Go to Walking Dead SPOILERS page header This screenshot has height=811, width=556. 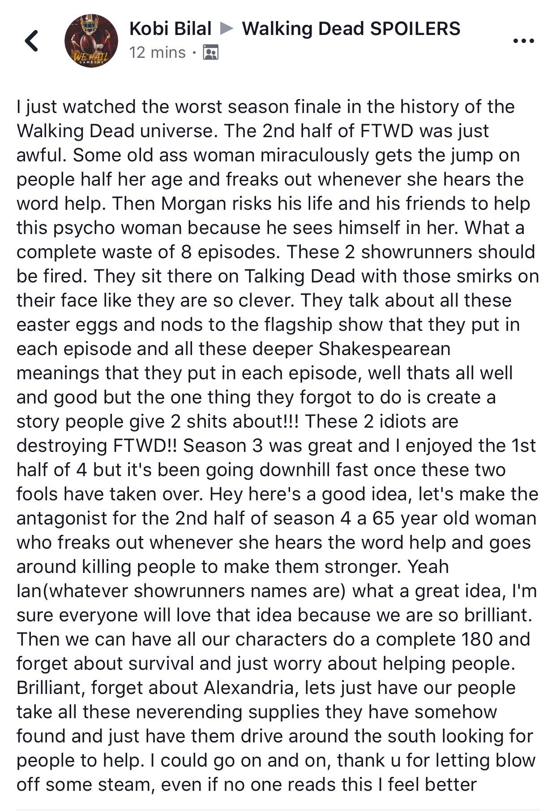351,28
